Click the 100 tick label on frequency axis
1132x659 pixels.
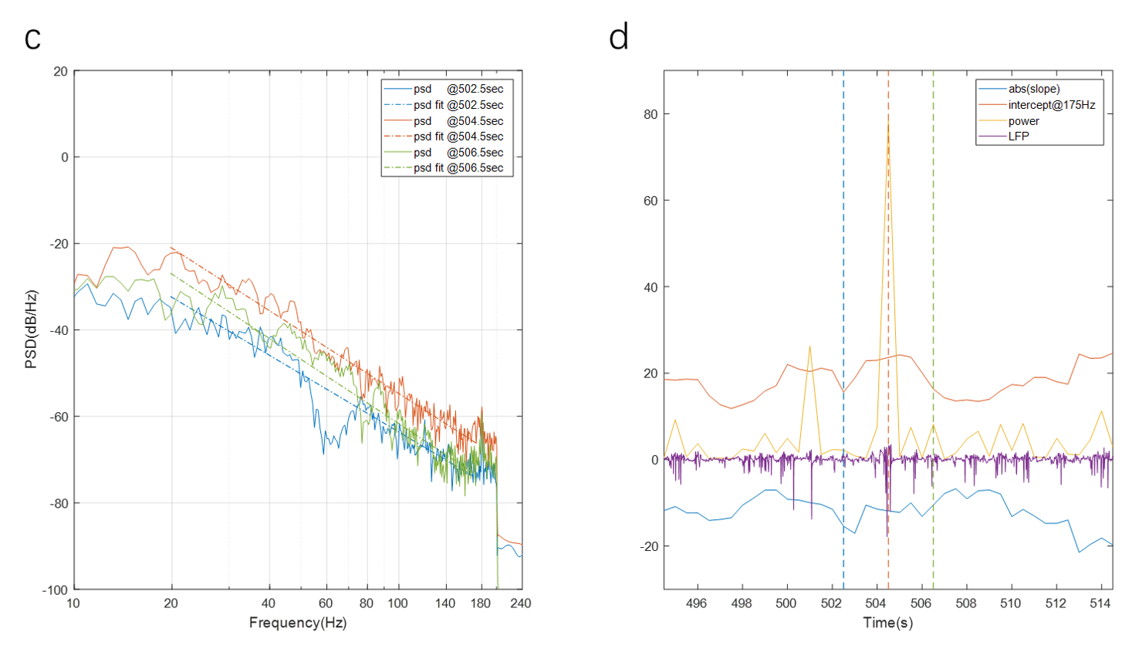[397, 603]
